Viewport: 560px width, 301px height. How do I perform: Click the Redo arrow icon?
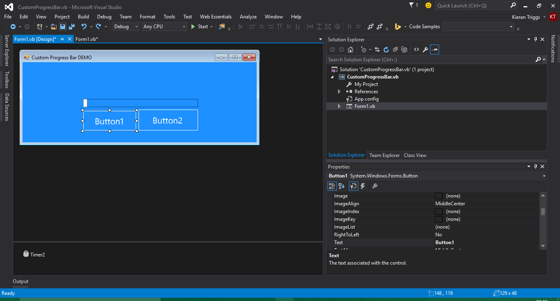click(98, 27)
